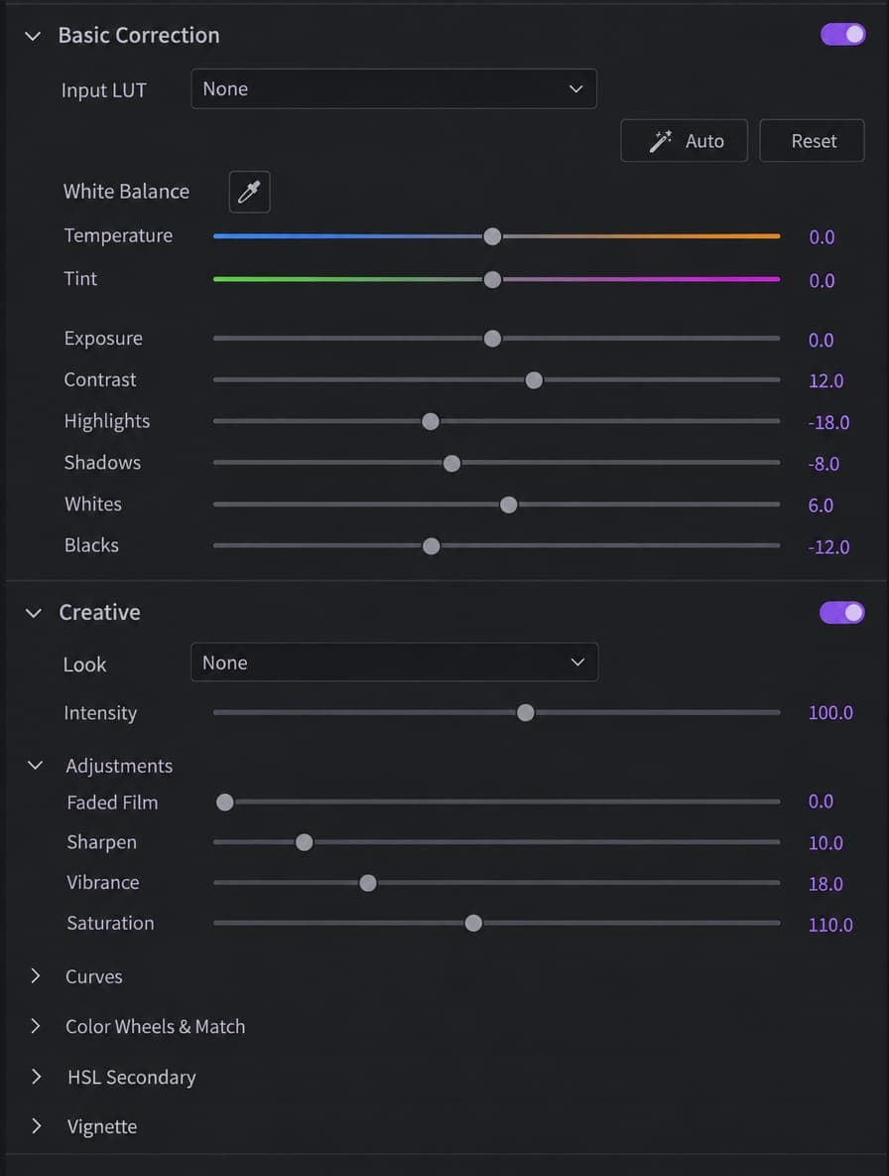889x1176 pixels.
Task: Click the Faded Film value 0.0
Action: click(821, 801)
